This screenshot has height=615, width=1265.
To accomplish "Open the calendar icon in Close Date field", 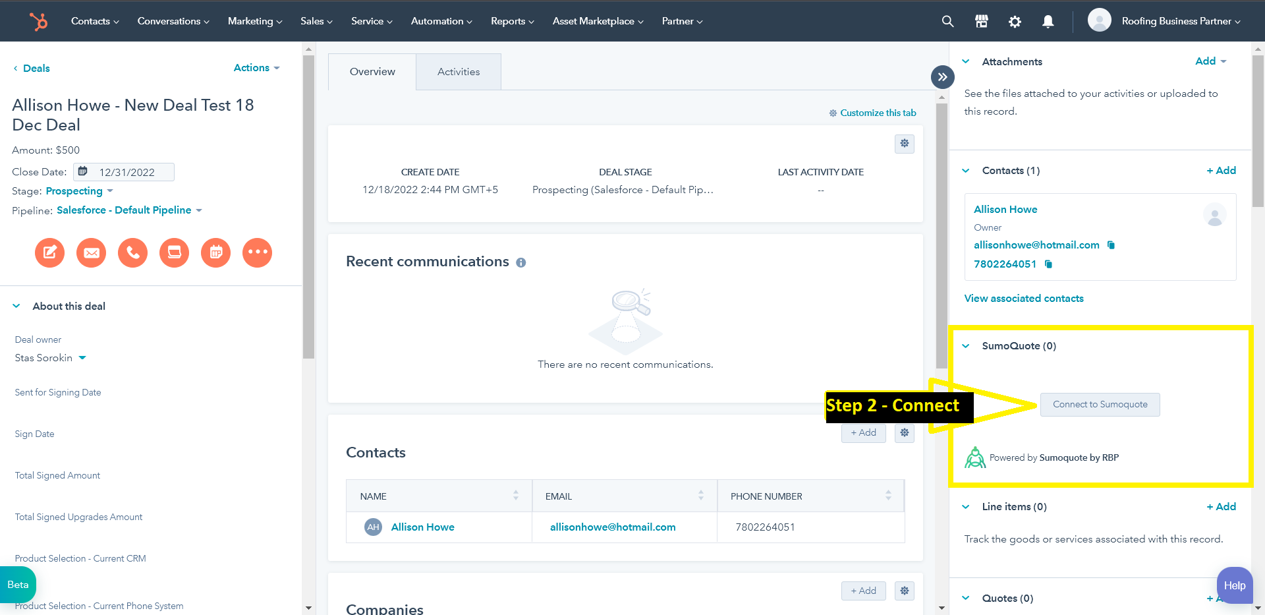I will 83,171.
